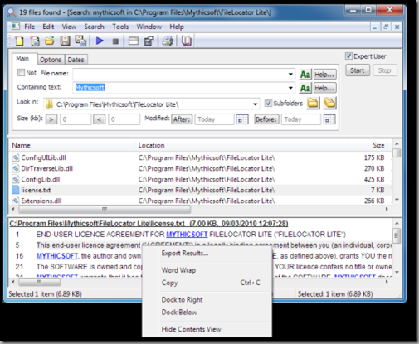419x344 pixels.
Task: Click the minimum size input field
Action: click(x=76, y=119)
